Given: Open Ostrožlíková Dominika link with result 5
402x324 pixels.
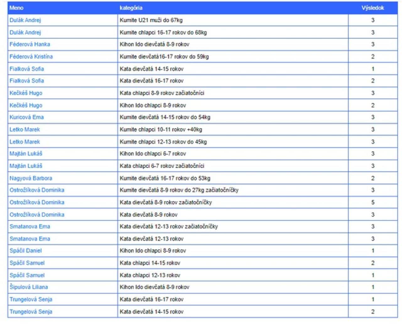Looking at the screenshot, I should click(37, 202).
